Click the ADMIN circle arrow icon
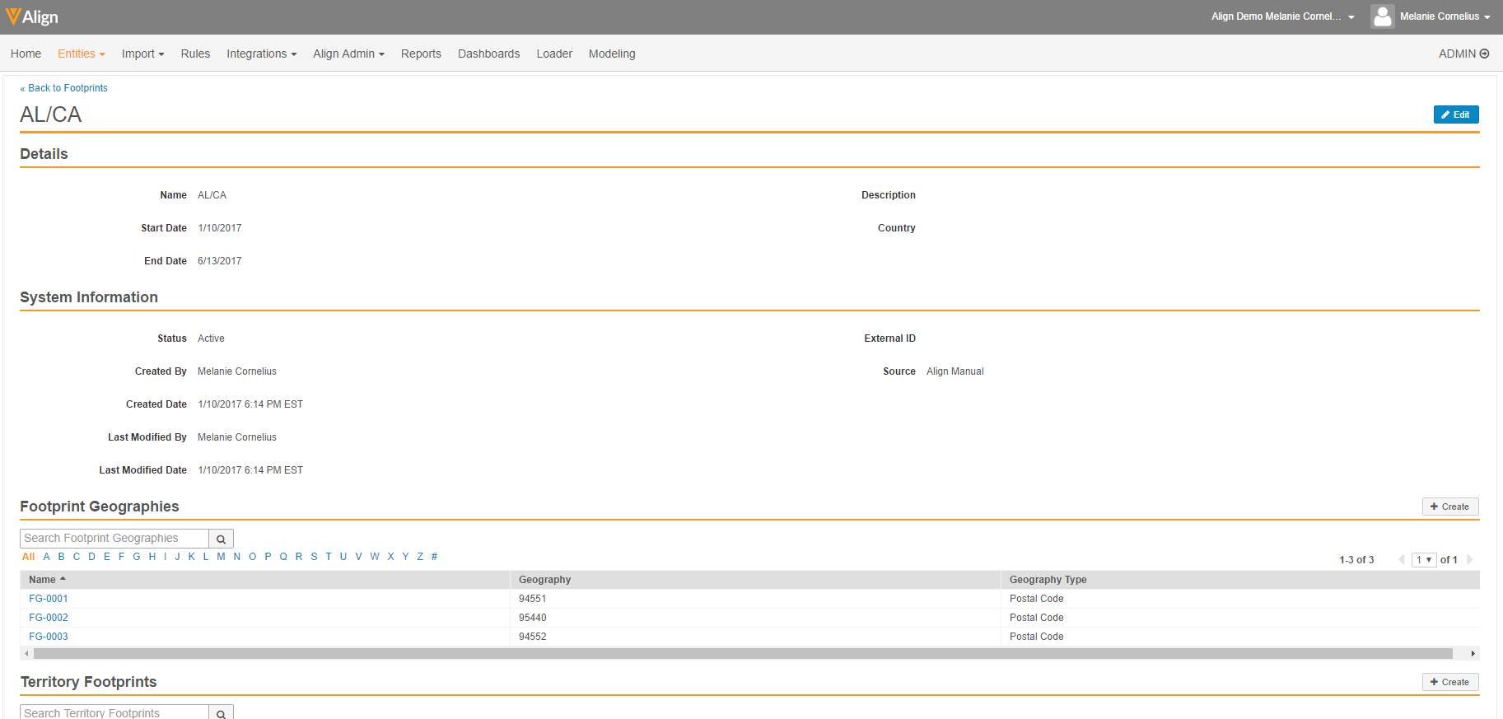Image resolution: width=1503 pixels, height=719 pixels. click(1485, 54)
